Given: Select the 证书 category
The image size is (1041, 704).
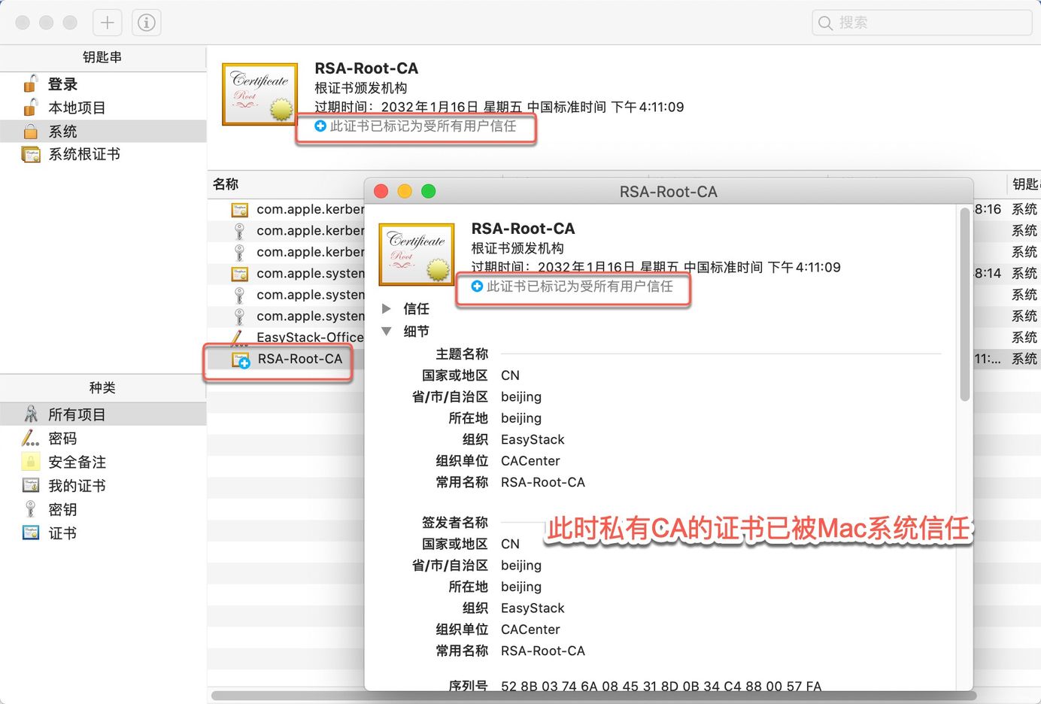Looking at the screenshot, I should click(62, 533).
